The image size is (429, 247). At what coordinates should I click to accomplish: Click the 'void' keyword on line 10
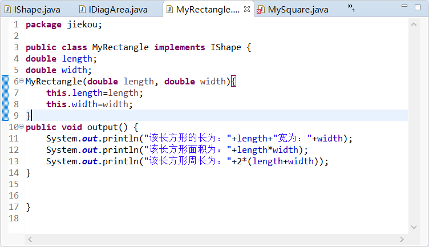[x=72, y=127]
